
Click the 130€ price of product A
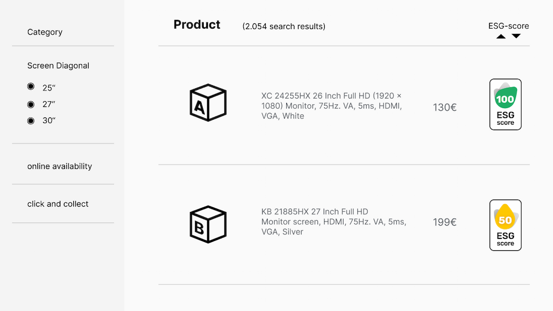click(x=445, y=107)
